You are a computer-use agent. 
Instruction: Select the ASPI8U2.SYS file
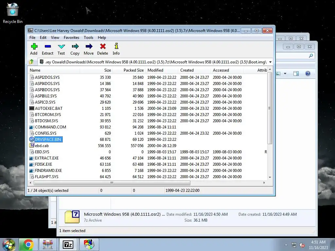coord(46,96)
